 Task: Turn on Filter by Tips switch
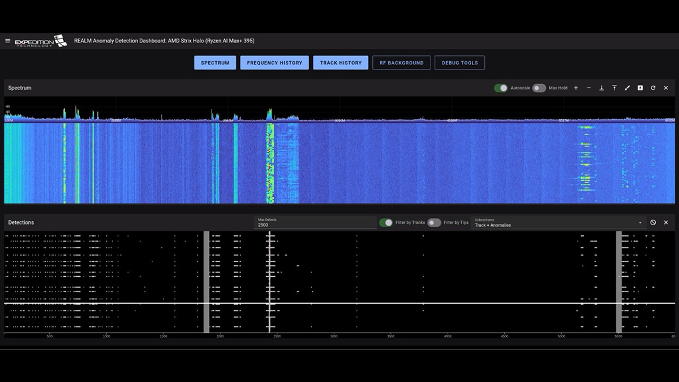434,222
